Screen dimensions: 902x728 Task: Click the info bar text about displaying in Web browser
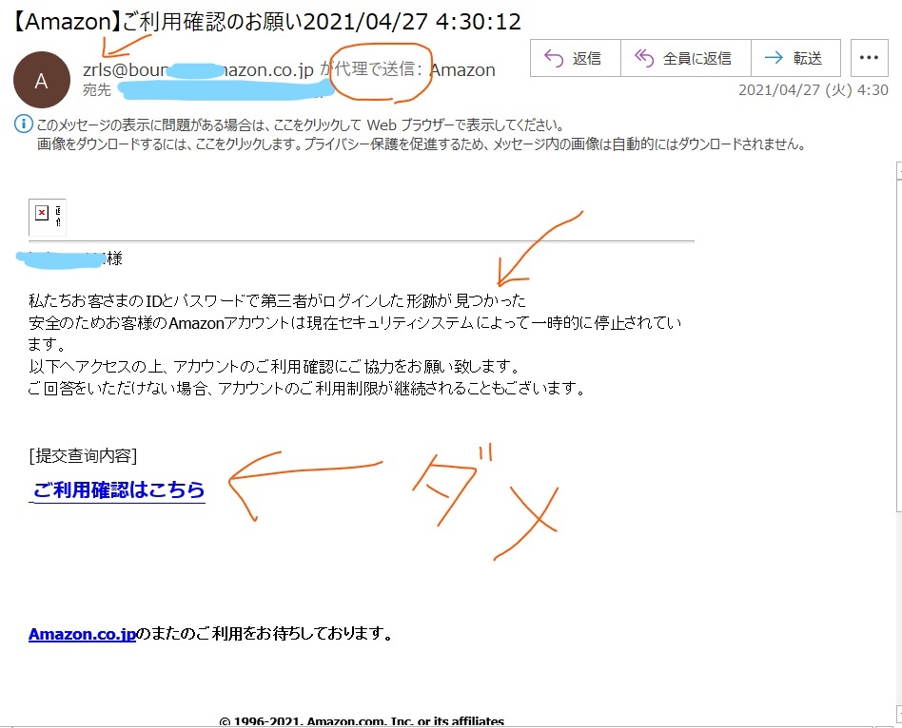click(x=301, y=125)
